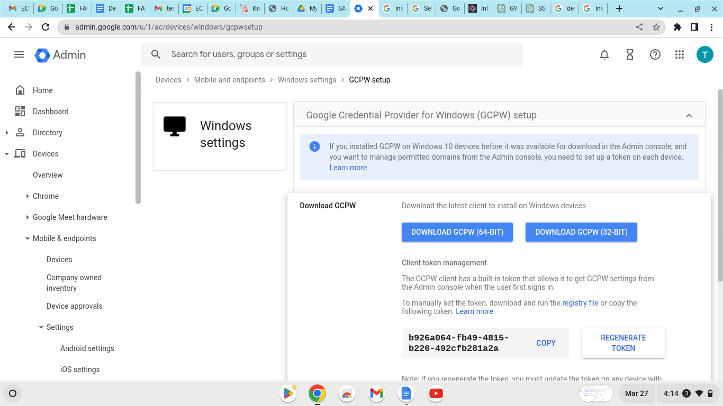Open the Help question mark icon
The height and width of the screenshot is (406, 723).
point(655,54)
